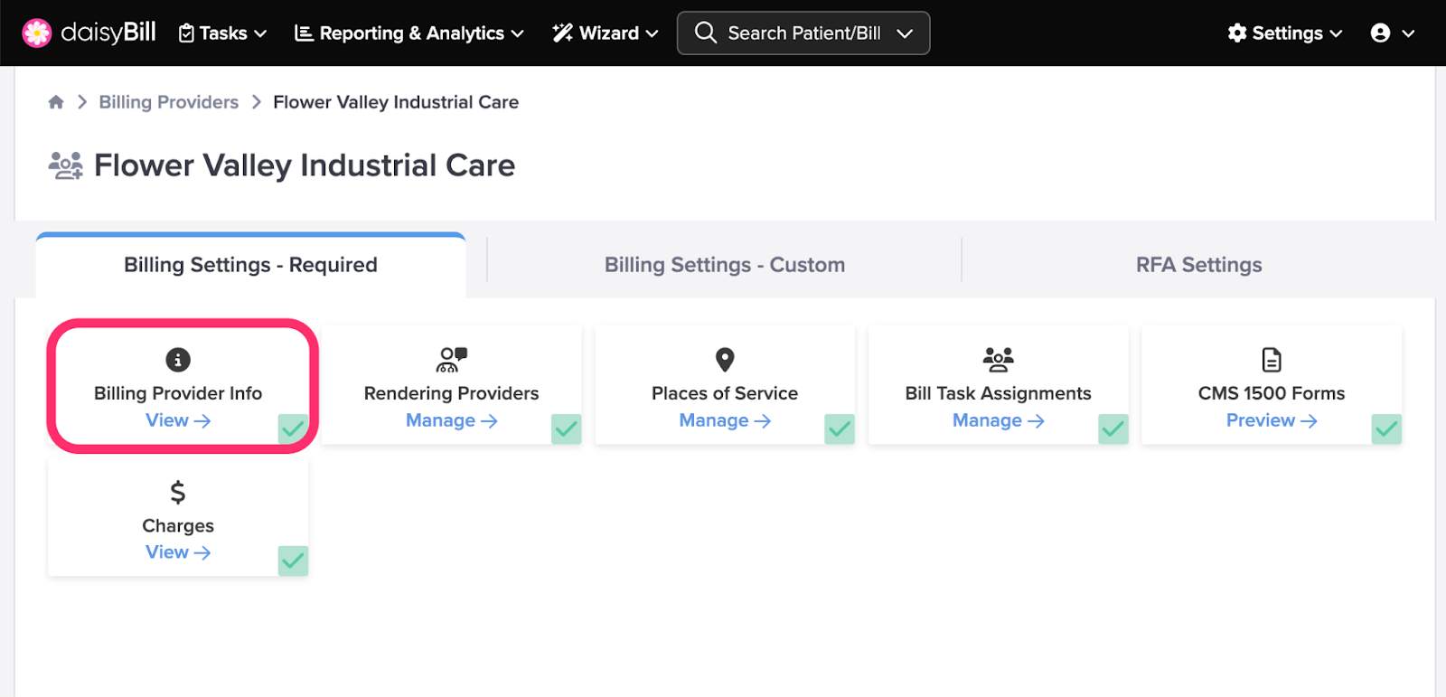Click the Places of Service card title

pos(725,393)
